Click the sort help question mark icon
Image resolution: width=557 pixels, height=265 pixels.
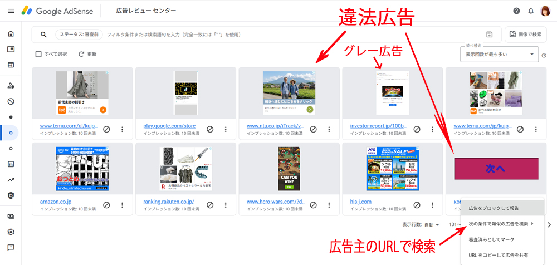click(544, 56)
